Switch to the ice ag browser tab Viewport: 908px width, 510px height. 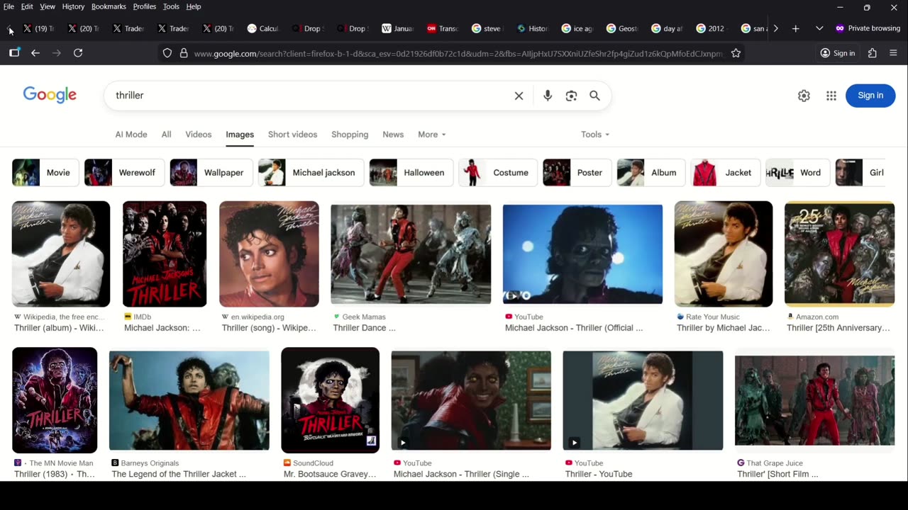tap(577, 28)
